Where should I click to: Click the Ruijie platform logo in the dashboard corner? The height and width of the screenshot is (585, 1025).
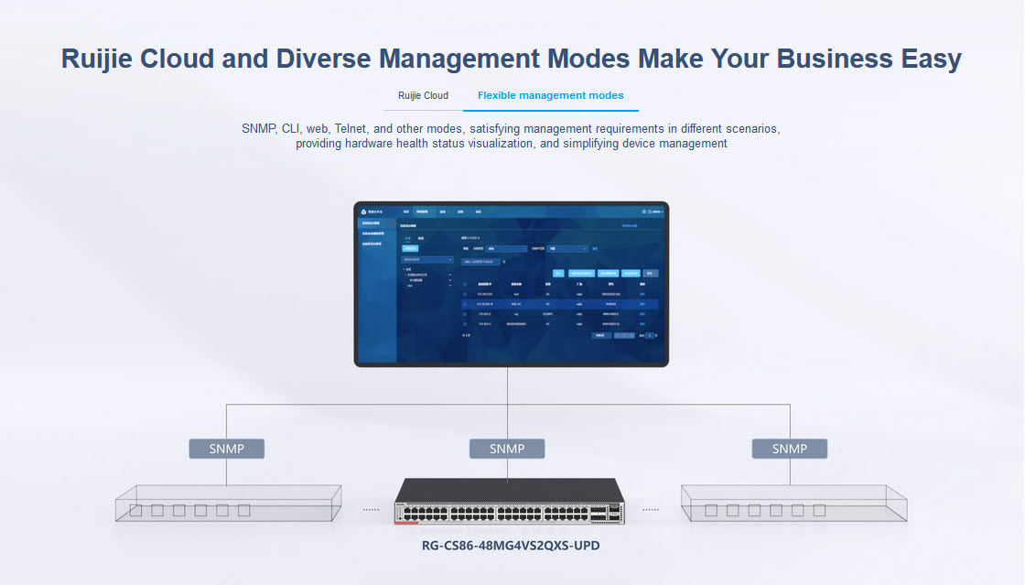(363, 211)
